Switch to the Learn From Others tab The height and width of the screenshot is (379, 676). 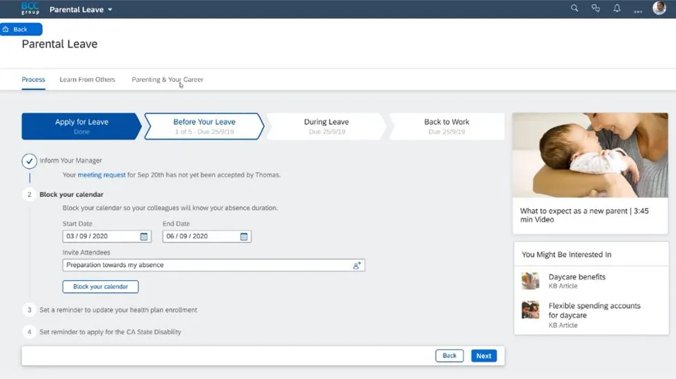(87, 80)
